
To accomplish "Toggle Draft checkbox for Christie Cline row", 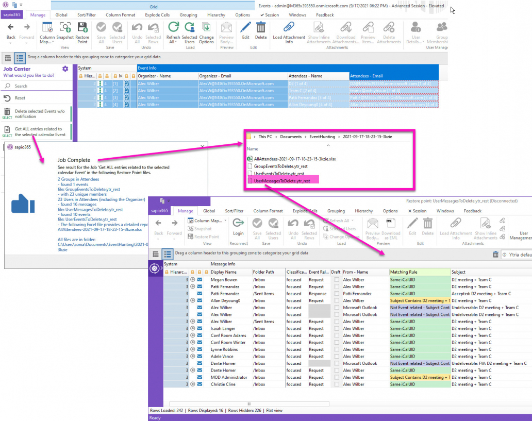I will [337, 384].
